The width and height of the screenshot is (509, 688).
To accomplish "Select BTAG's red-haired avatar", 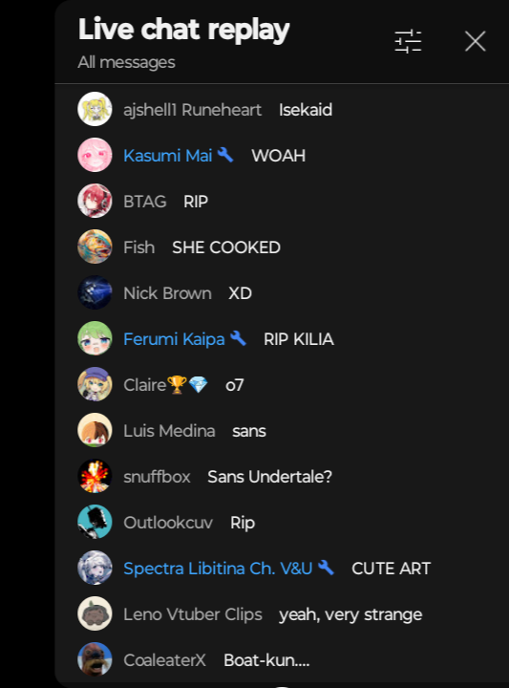I will click(x=95, y=201).
